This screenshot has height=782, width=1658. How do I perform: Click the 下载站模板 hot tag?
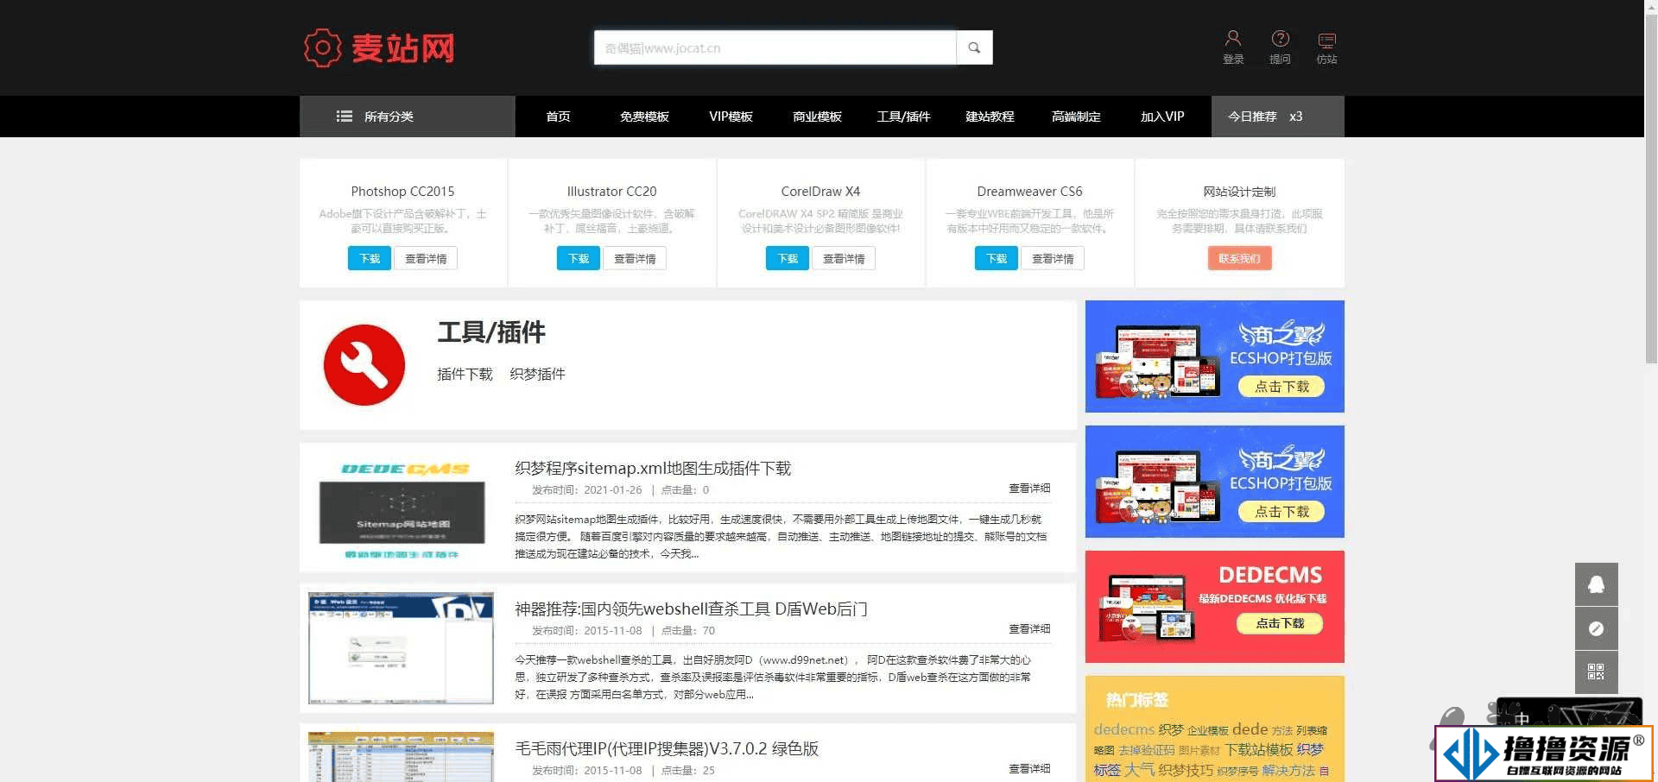tap(1258, 749)
